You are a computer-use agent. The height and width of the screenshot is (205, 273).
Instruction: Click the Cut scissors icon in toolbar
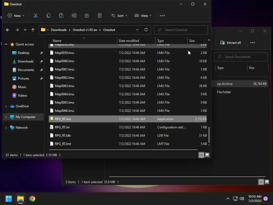(x=35, y=15)
